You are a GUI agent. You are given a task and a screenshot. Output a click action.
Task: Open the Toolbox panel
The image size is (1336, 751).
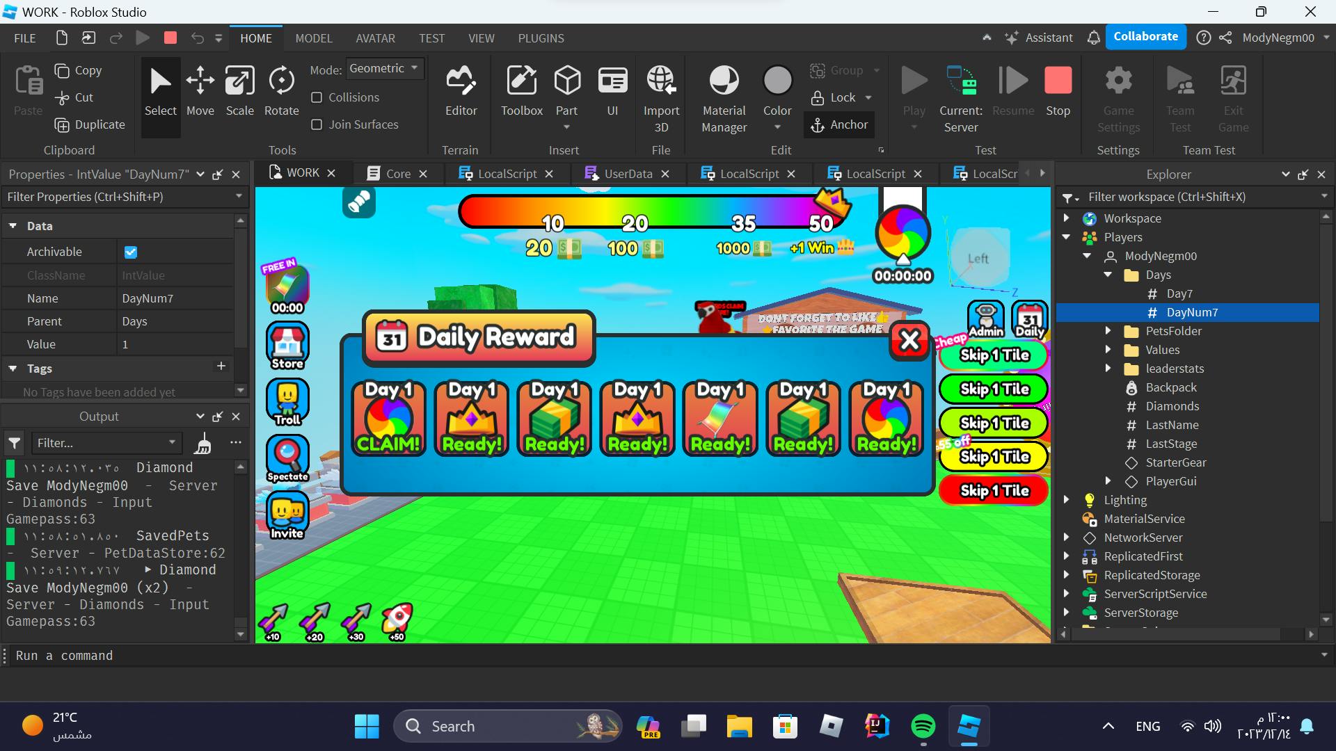521,91
